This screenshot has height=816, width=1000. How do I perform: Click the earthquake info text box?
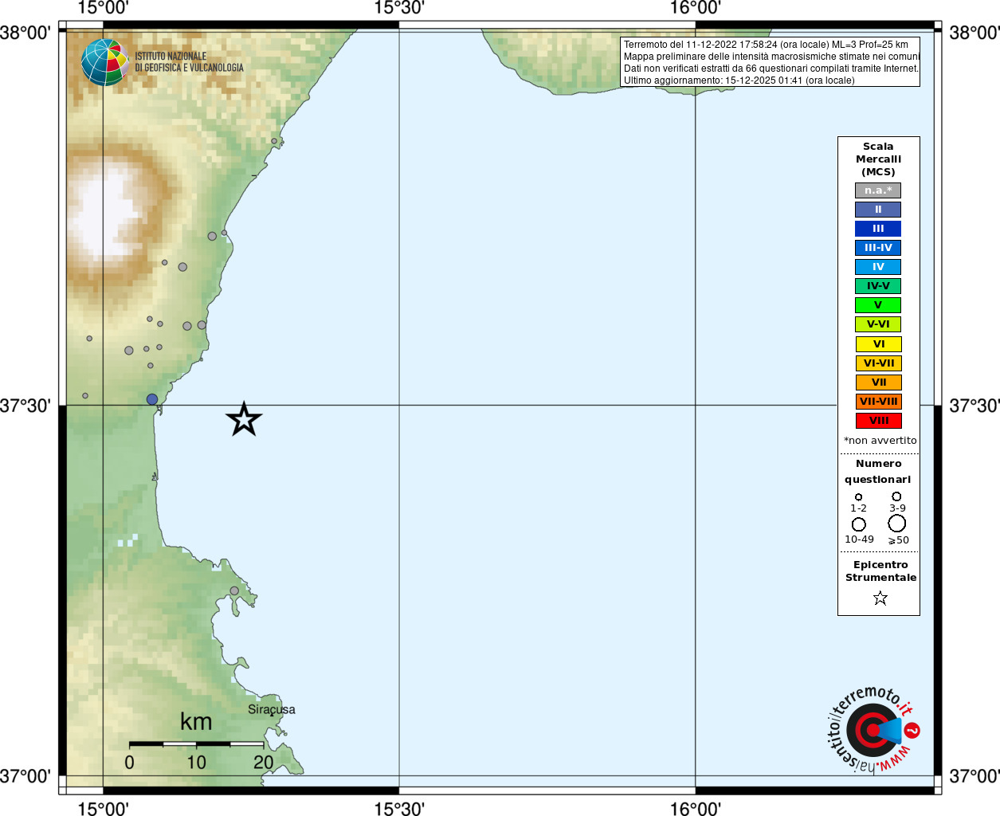click(x=770, y=62)
